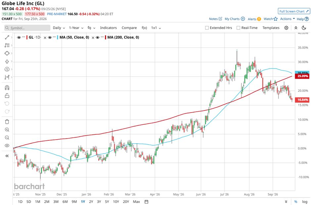Screen dimensions: 311x205
Task: Select the trend line drawing tool
Action: 7,37
